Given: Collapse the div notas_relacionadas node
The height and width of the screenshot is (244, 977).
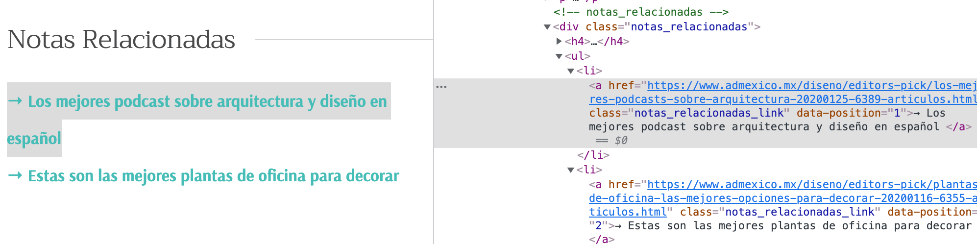Looking at the screenshot, I should pos(547,27).
